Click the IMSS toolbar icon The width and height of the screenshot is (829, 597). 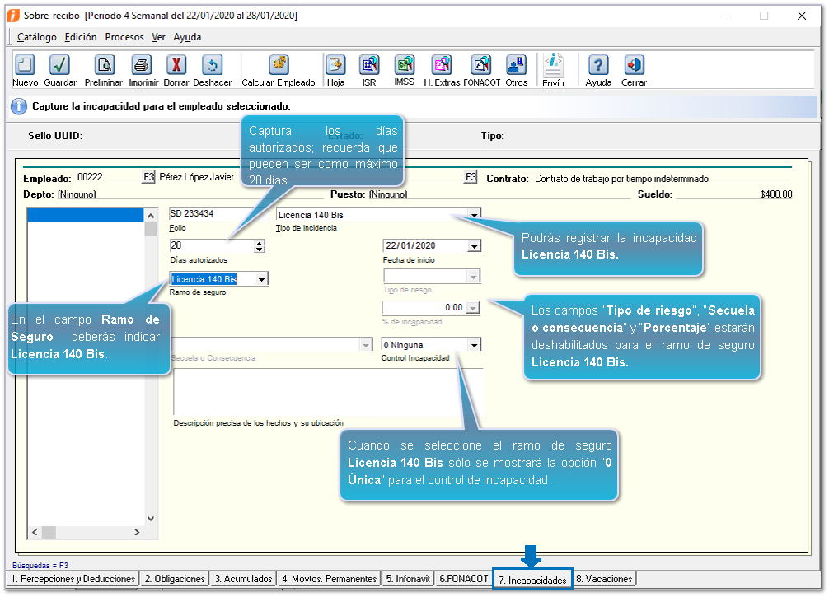404,66
